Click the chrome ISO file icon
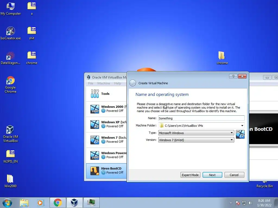Viewport: 278px width, 208px height. 32,58
